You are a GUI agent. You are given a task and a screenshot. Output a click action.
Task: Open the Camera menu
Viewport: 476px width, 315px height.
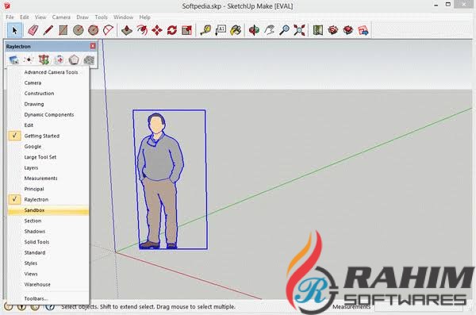61,17
